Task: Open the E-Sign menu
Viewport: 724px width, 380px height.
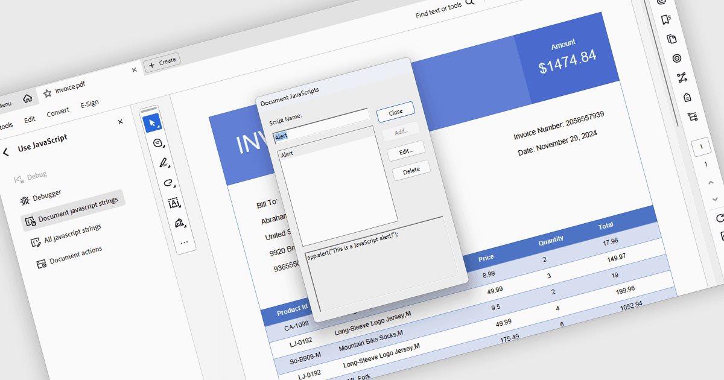Action: tap(89, 104)
